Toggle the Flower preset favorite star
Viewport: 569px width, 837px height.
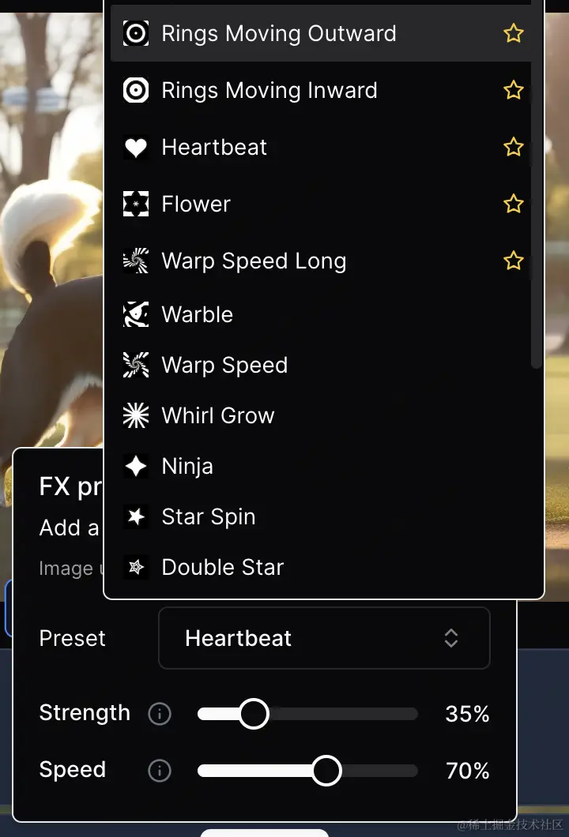click(514, 204)
